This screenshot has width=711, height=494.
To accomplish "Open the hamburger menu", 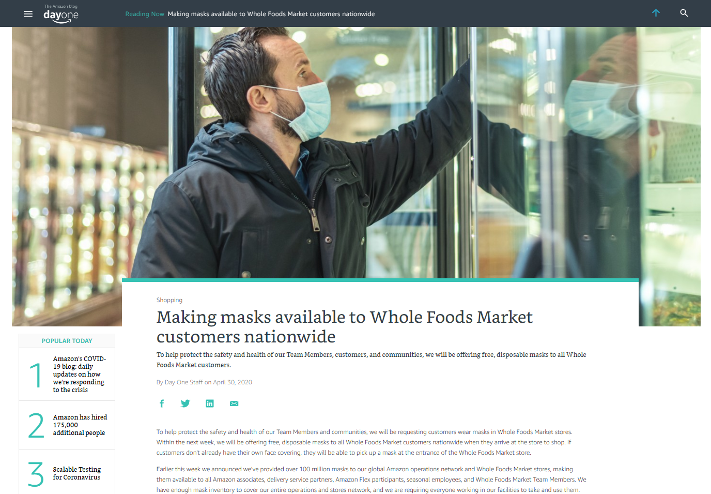I will click(x=28, y=14).
